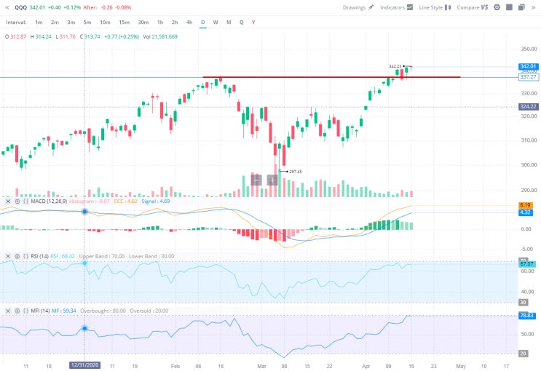
Task: Select the 4h interval
Action: [189, 22]
